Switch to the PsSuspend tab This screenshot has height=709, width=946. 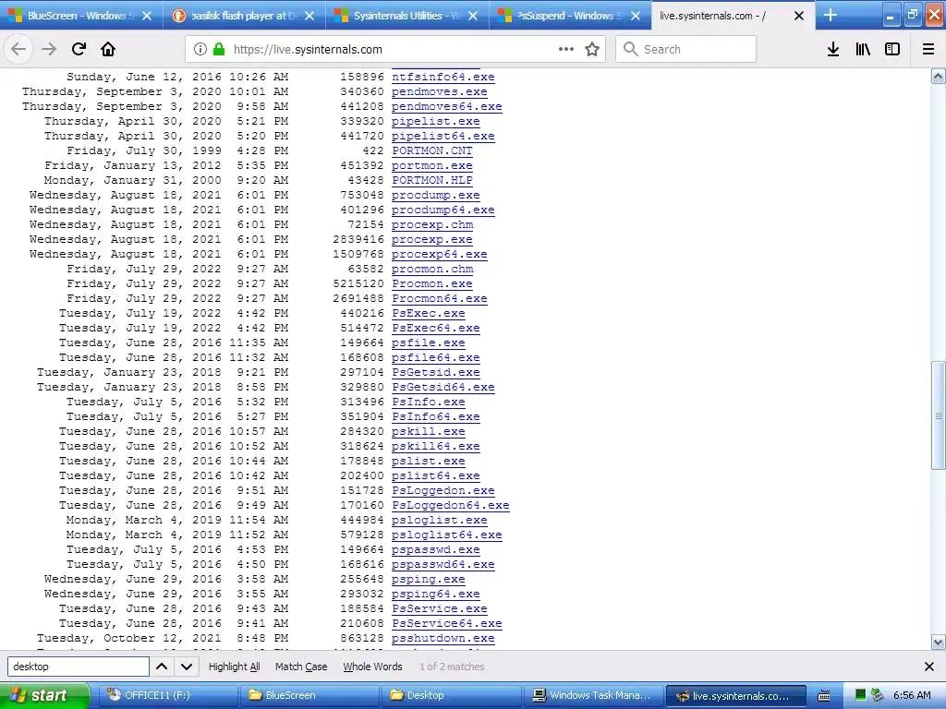click(x=570, y=15)
